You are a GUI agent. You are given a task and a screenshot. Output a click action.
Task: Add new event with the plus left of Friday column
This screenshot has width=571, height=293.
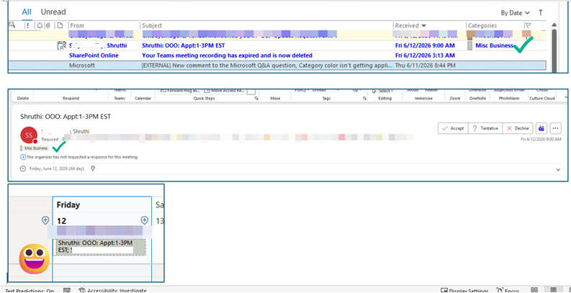point(45,220)
